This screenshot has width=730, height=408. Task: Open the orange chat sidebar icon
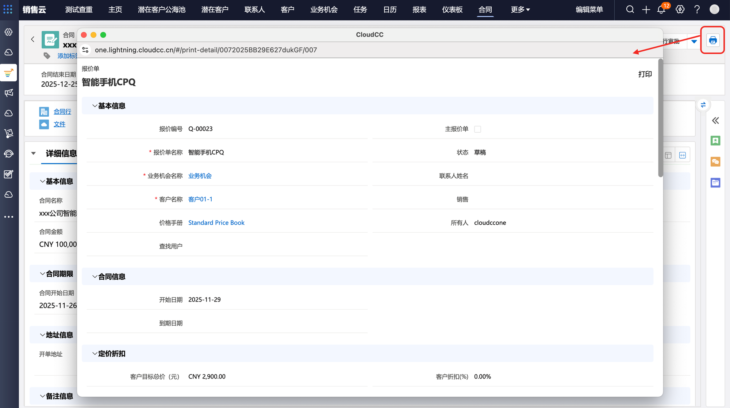coord(715,162)
